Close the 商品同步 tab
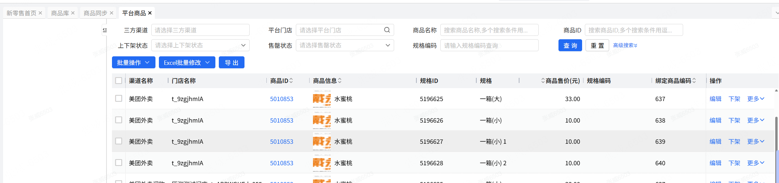Screen dimensions: 779x183 111,13
